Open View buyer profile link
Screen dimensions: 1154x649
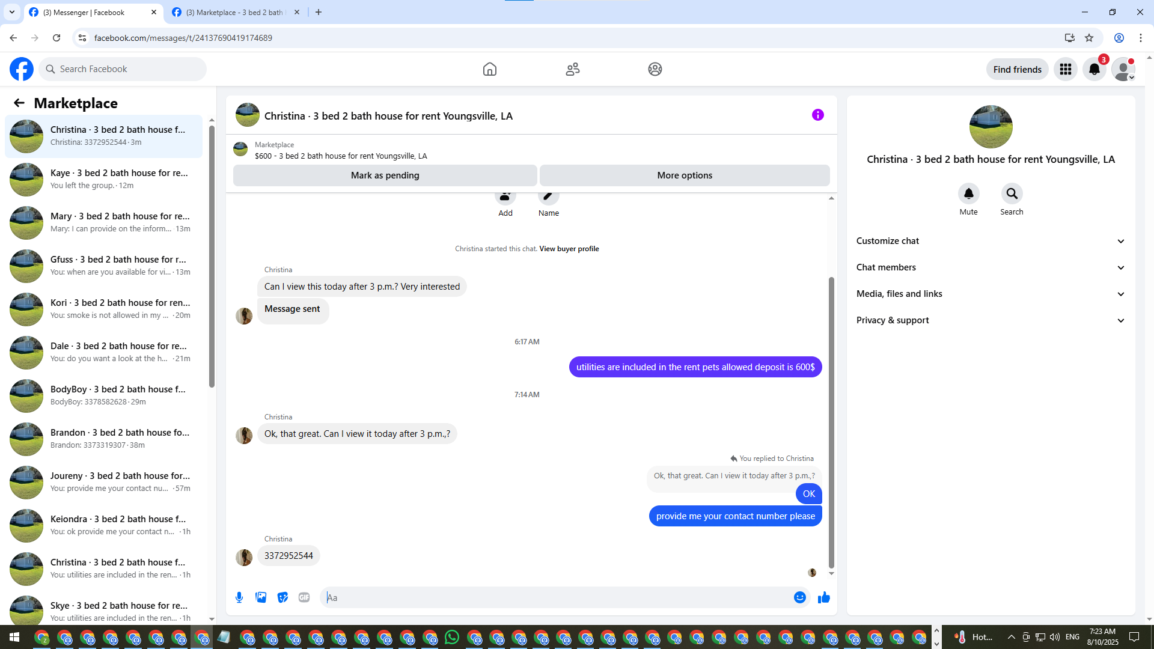point(569,249)
